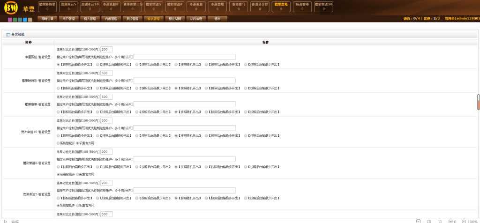Open the 报表管理 menu

pyautogui.click(x=153, y=19)
